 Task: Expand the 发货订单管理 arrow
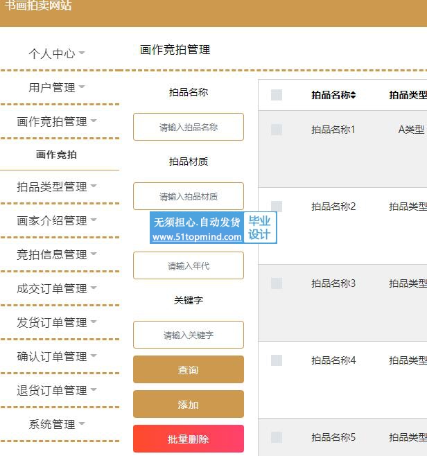coord(94,322)
